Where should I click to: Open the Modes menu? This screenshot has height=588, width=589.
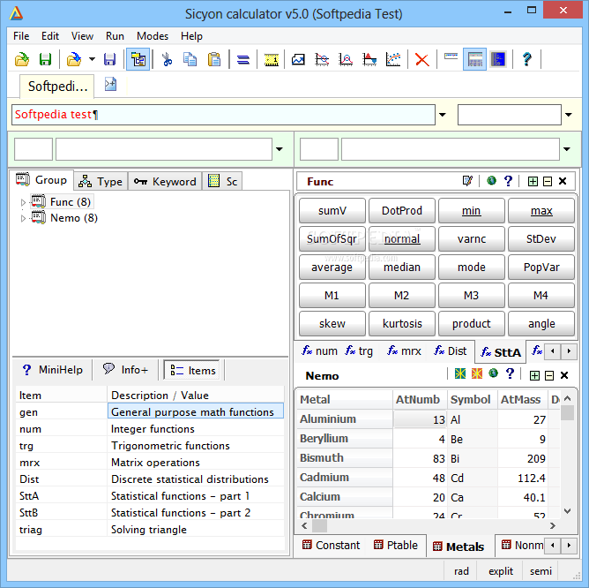tap(153, 36)
